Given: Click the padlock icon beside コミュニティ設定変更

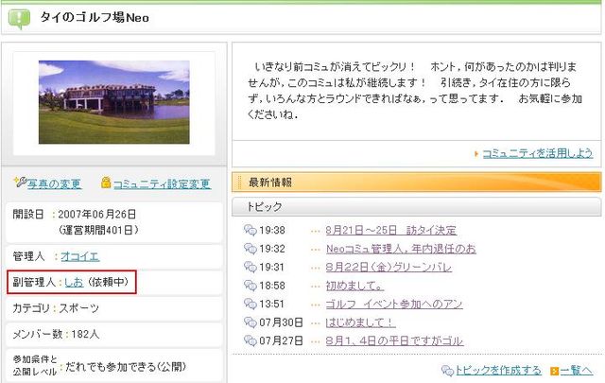Looking at the screenshot, I should [x=106, y=183].
